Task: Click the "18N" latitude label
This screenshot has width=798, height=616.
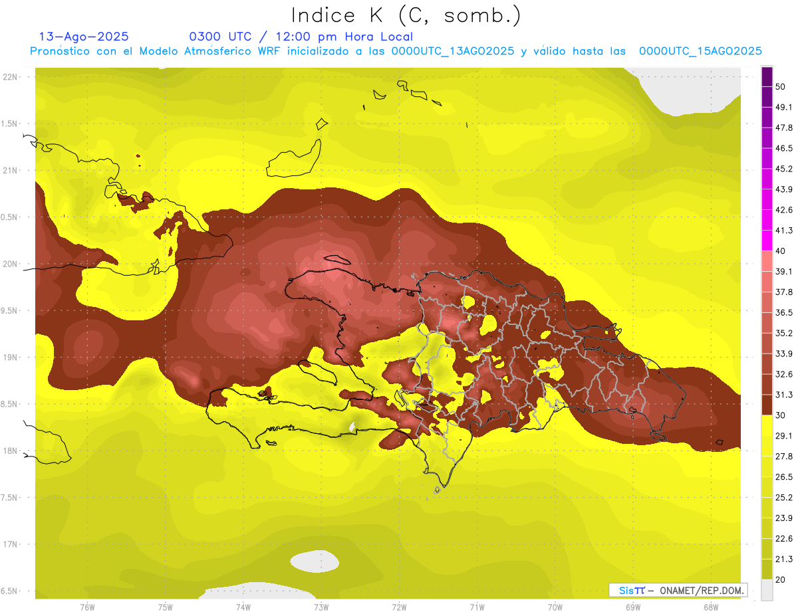Action: [11, 451]
